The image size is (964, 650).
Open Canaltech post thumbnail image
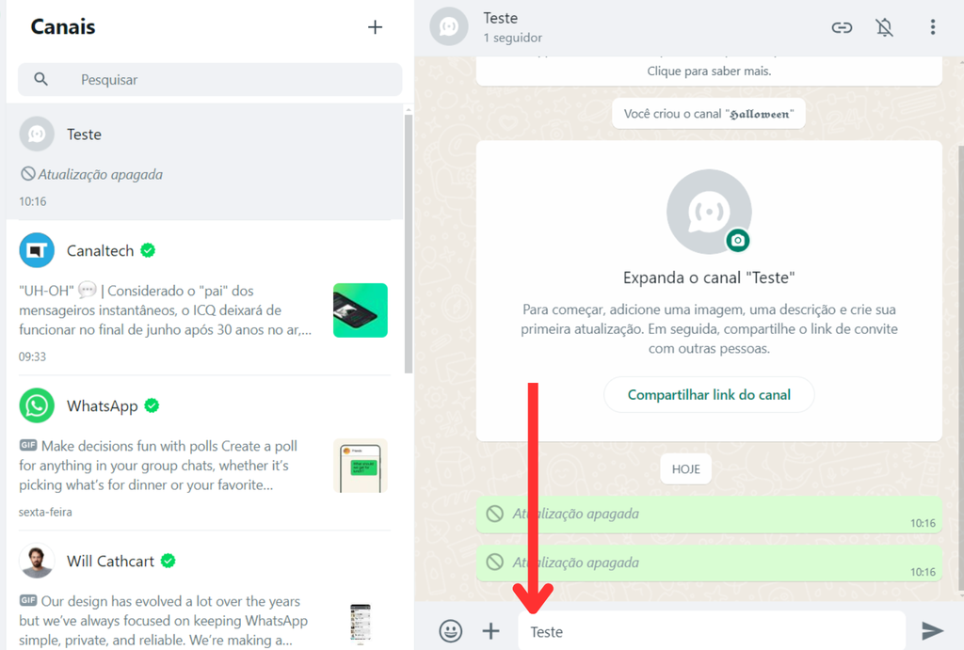(361, 310)
